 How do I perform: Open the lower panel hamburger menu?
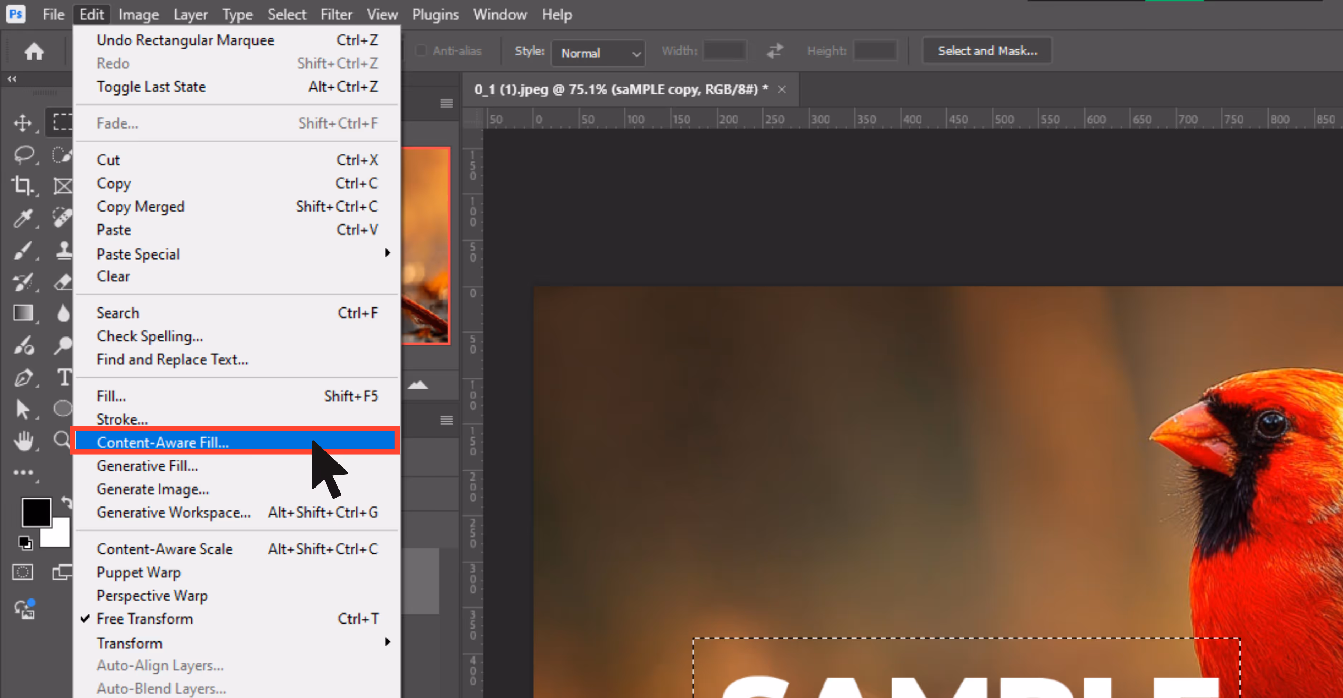click(x=446, y=420)
